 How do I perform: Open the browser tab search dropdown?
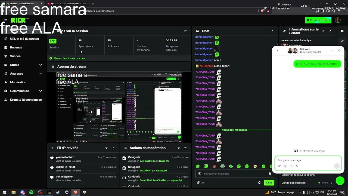click(321, 4)
